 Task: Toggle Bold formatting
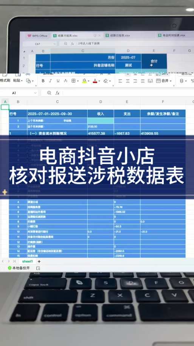(x=43, y=81)
